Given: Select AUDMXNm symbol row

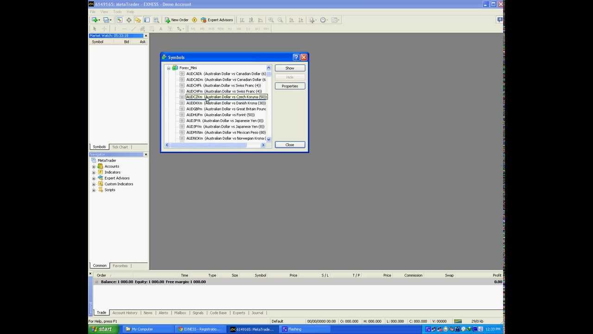Looking at the screenshot, I should [226, 132].
